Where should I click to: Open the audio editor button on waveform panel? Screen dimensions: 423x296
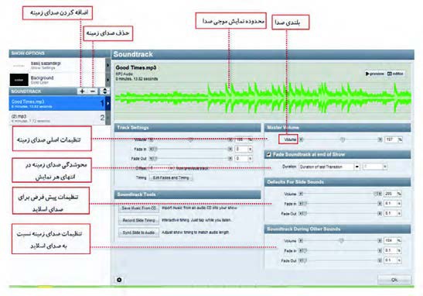coord(395,74)
